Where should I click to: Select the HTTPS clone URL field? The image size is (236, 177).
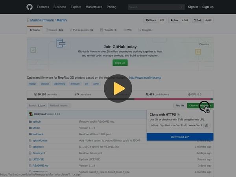click(177, 125)
